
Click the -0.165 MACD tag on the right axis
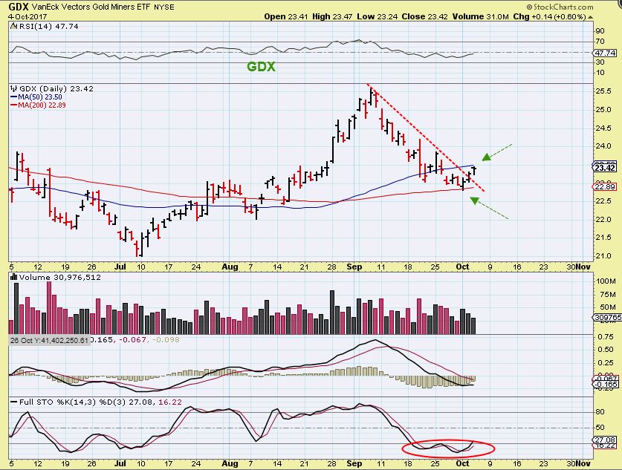click(x=605, y=385)
